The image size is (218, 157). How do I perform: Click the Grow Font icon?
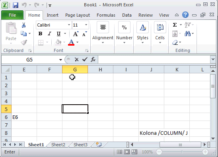pos(76,34)
